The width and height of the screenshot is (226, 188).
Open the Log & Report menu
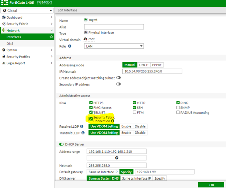[27, 63]
